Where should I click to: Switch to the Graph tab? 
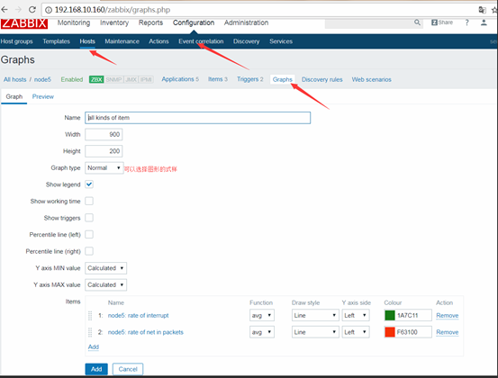coord(14,97)
